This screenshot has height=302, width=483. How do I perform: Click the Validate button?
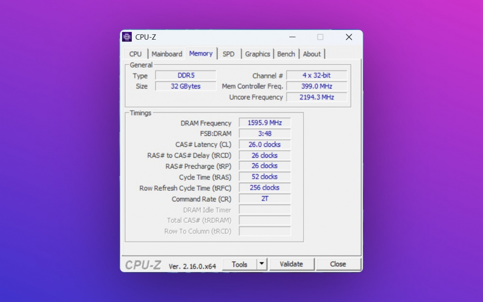coord(291,264)
